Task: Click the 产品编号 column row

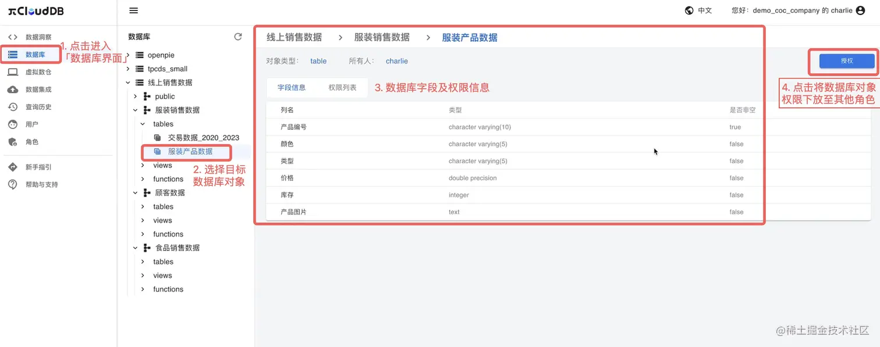Action: coord(568,127)
